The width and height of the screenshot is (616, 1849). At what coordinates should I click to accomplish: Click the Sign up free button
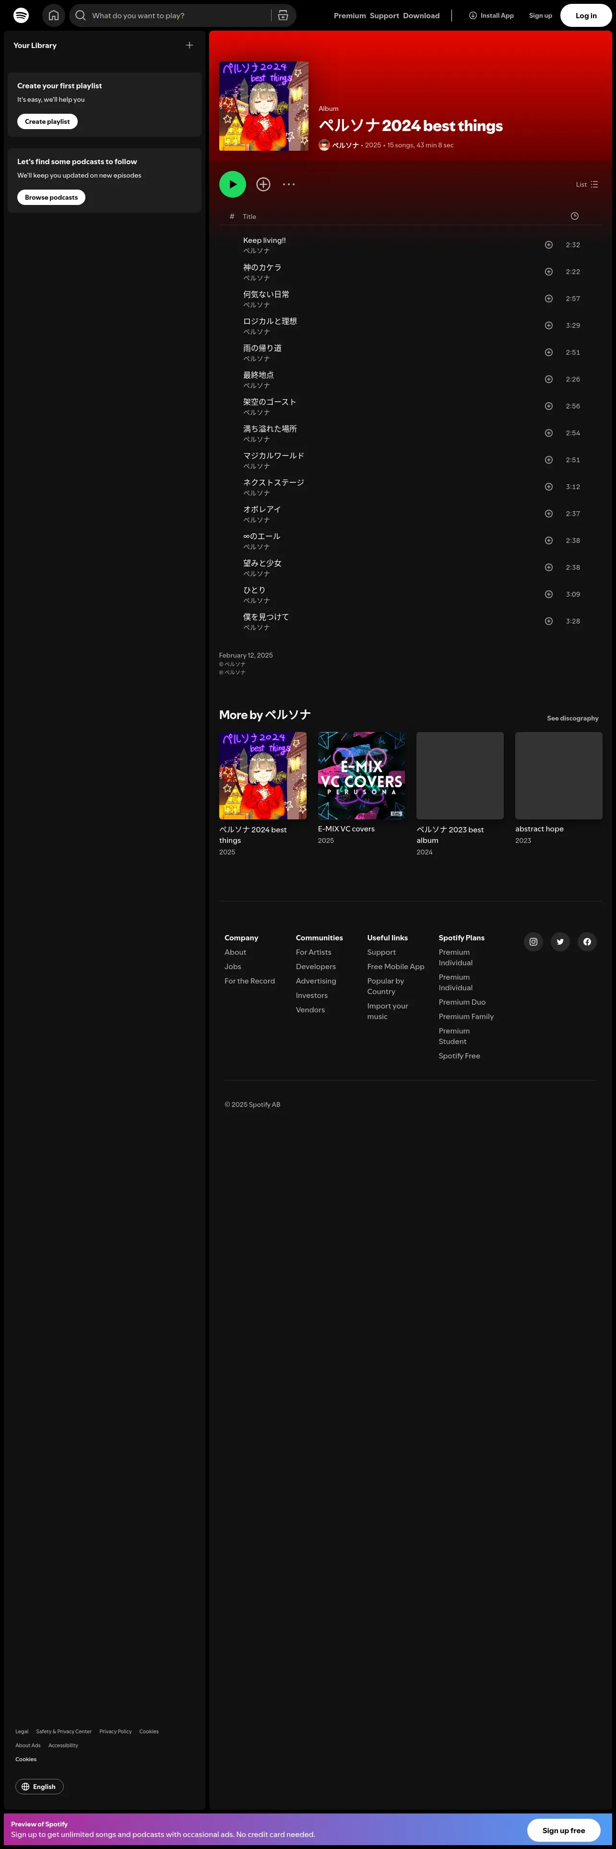coord(564,1830)
